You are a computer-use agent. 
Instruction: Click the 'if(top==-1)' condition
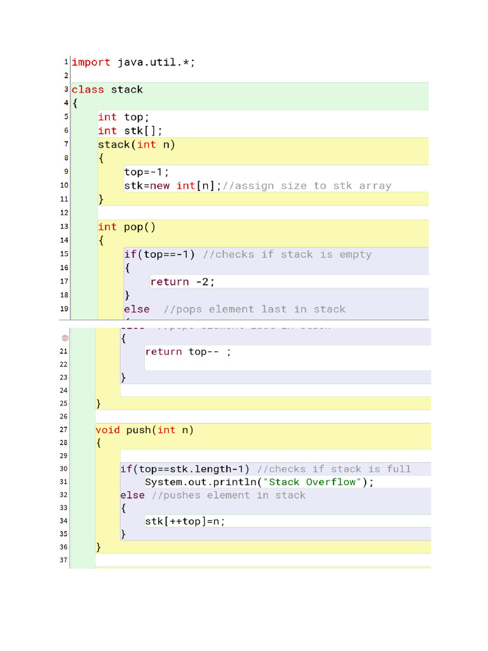point(159,254)
